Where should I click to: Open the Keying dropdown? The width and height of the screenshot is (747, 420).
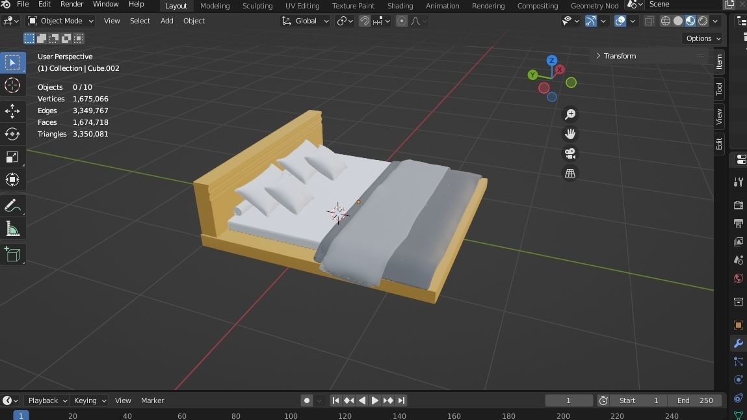coord(90,400)
